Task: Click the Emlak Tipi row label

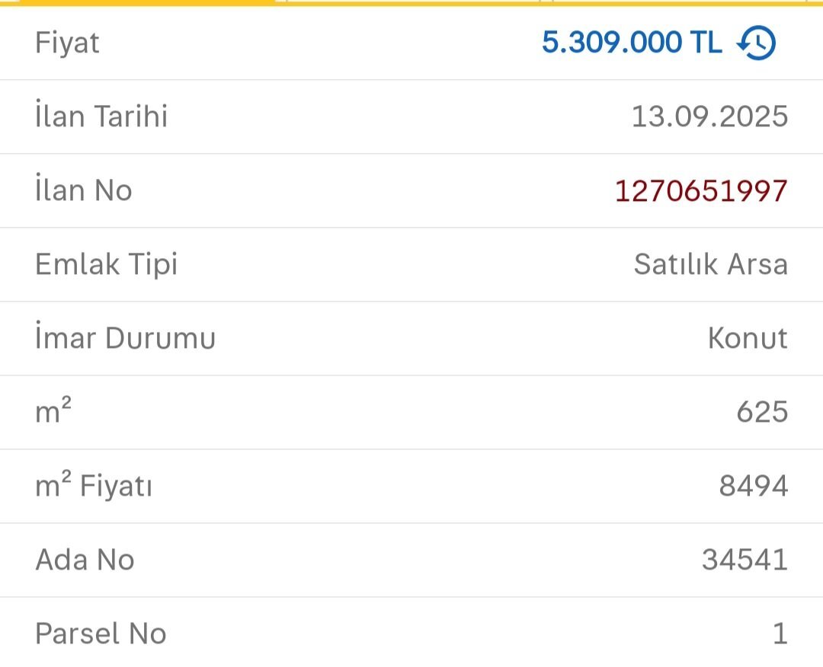Action: point(106,264)
